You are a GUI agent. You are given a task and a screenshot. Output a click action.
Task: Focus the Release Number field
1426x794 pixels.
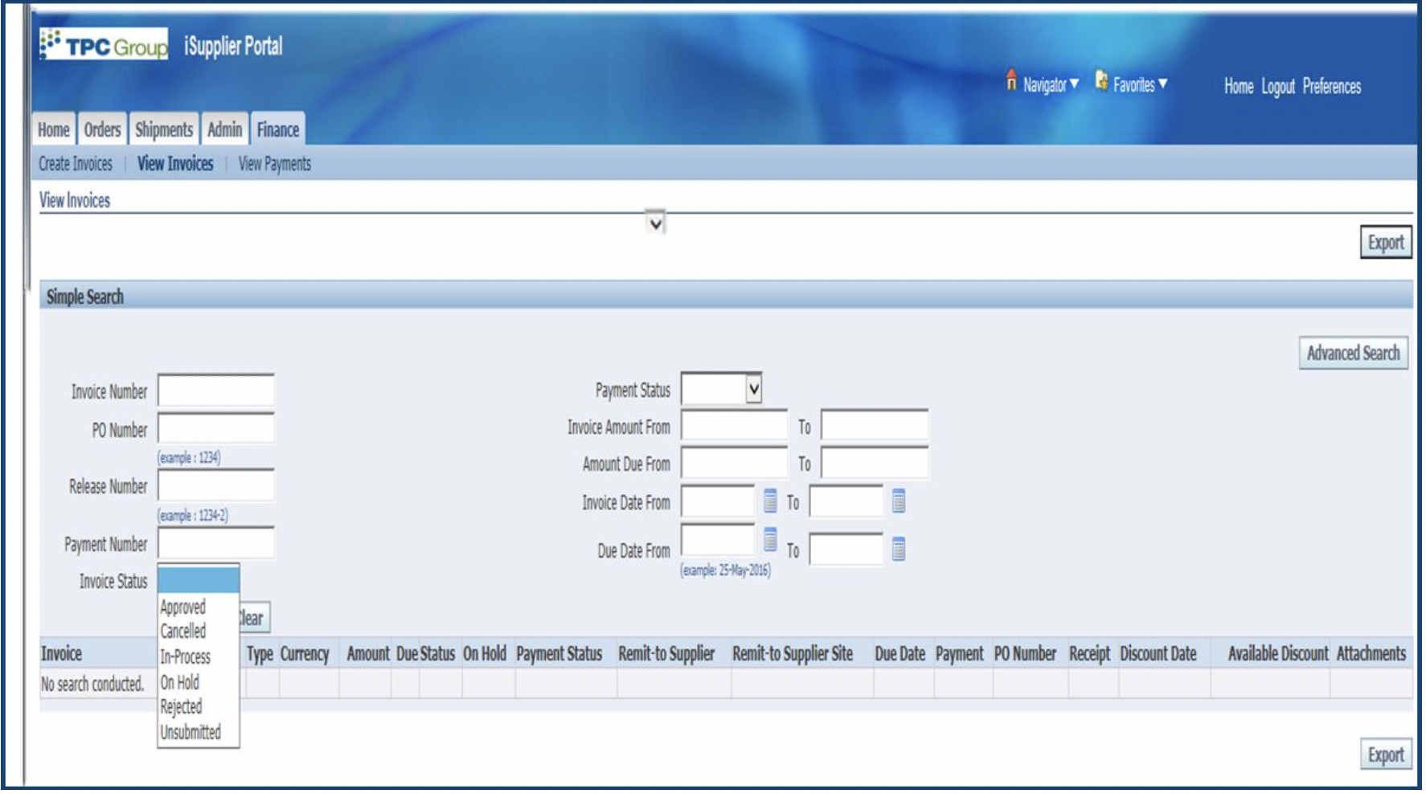click(x=216, y=485)
